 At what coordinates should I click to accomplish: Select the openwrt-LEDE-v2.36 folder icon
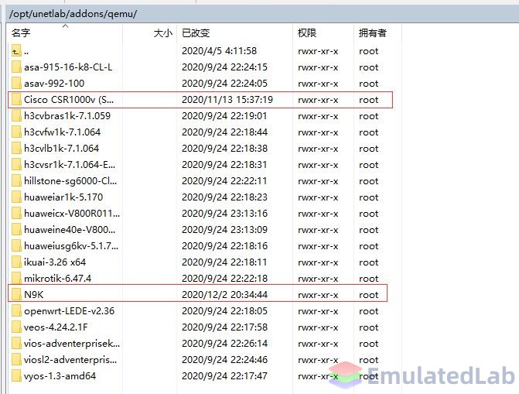click(x=16, y=311)
